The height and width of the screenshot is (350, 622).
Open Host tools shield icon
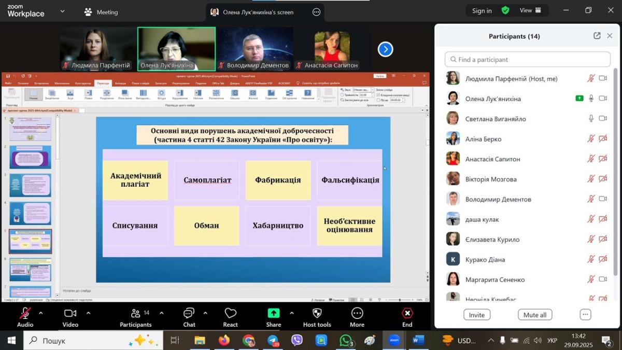(x=317, y=313)
